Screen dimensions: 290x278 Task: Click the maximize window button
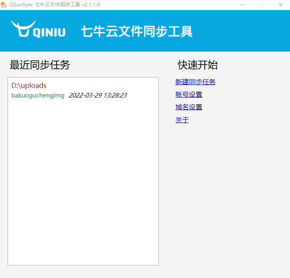click(261, 5)
